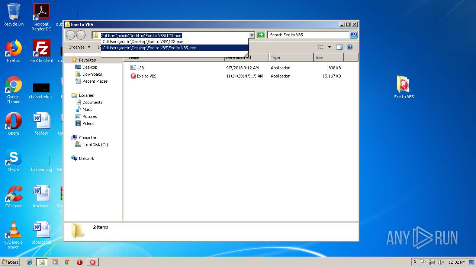Screen dimensions: 476x267
Task: Select Computer in navigation pane
Action: [87, 138]
